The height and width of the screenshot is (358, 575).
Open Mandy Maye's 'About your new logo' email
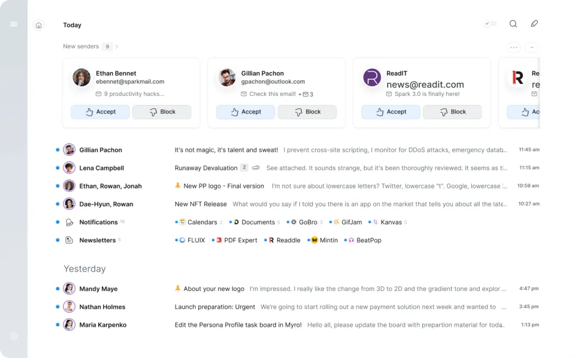[214, 289]
